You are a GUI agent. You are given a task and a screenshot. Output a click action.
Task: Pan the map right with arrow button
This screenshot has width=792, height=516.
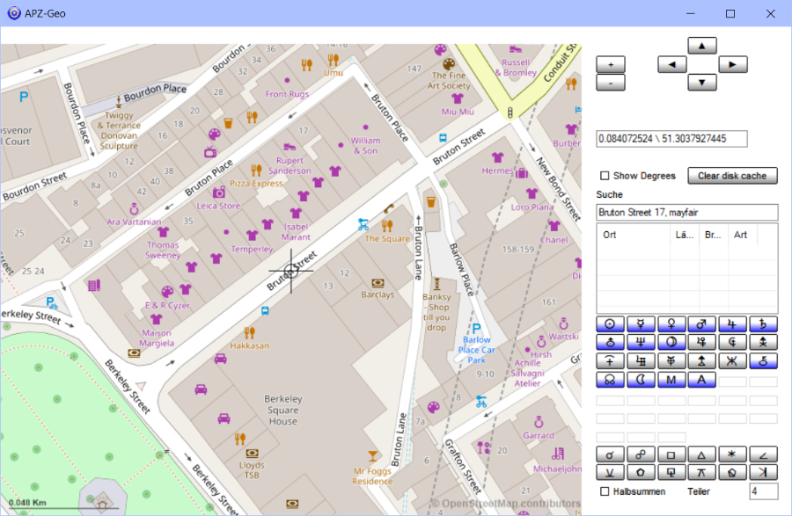[x=732, y=64]
